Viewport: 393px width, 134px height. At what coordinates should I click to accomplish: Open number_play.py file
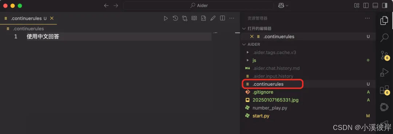[270, 108]
